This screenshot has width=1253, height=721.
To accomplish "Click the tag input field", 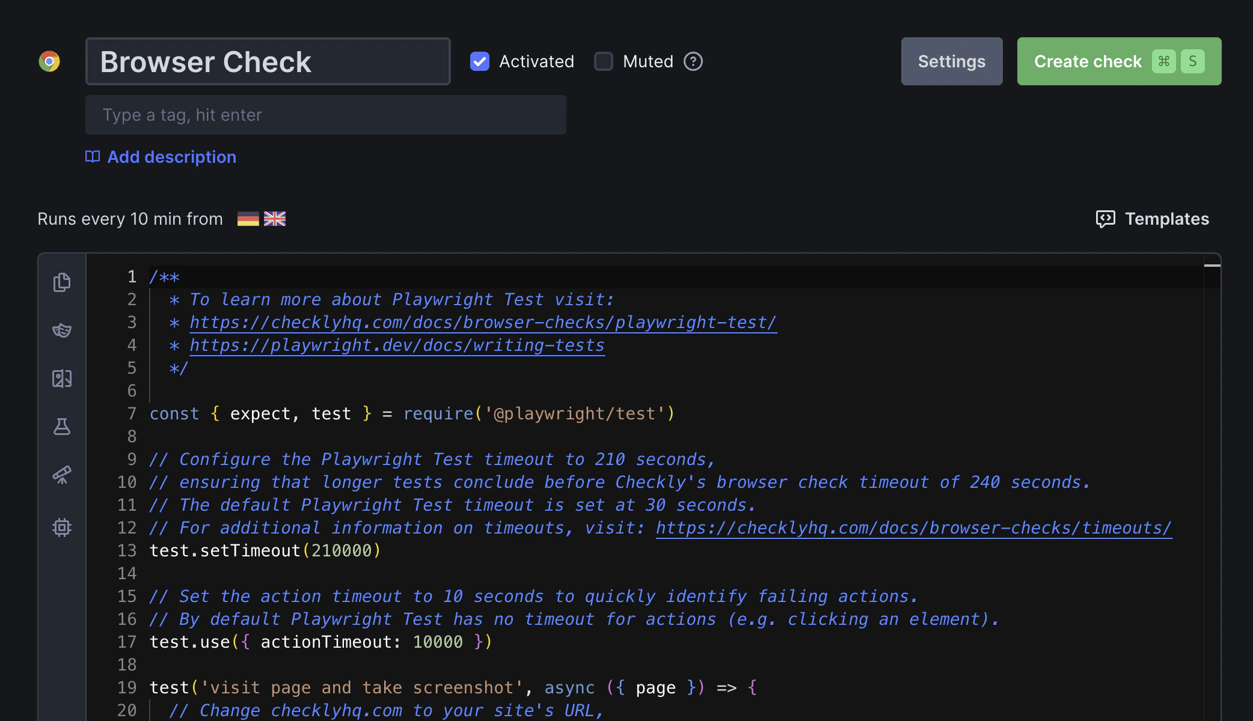I will click(325, 115).
